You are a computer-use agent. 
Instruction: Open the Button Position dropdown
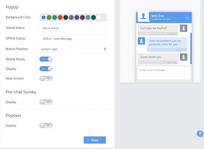[x=73, y=49]
